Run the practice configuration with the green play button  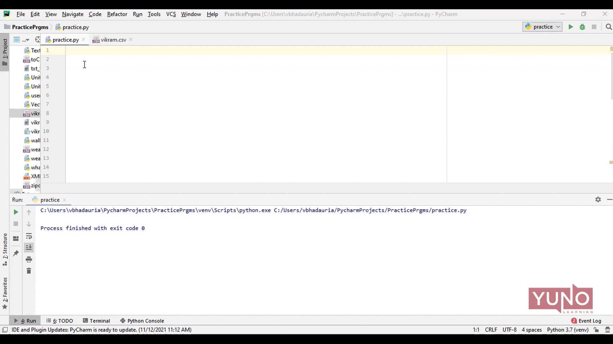click(571, 27)
